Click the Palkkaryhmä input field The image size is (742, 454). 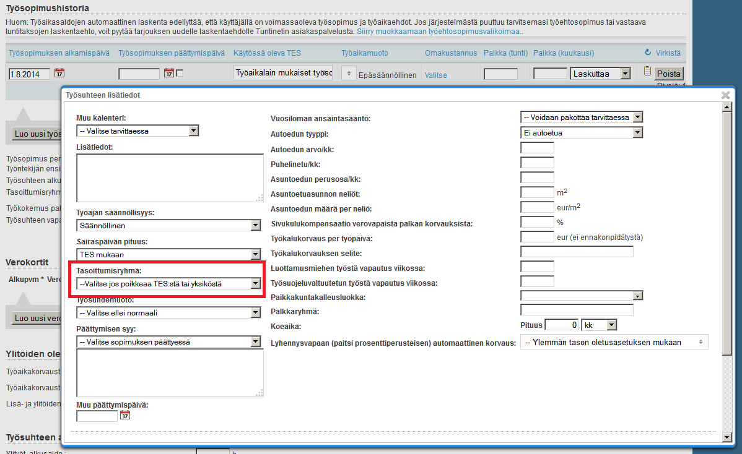[577, 310]
